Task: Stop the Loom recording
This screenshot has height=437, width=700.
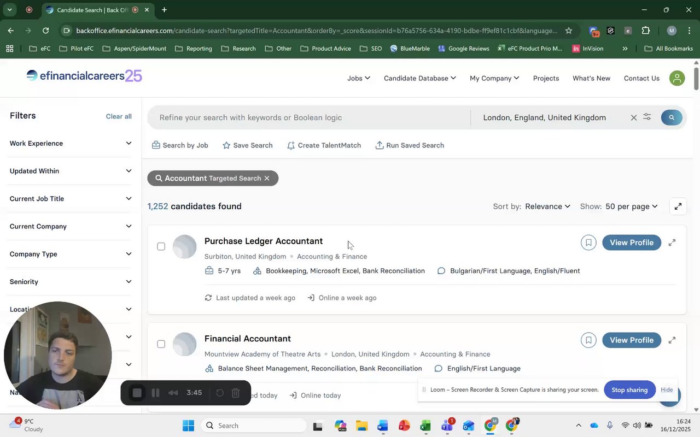Action: tap(137, 393)
